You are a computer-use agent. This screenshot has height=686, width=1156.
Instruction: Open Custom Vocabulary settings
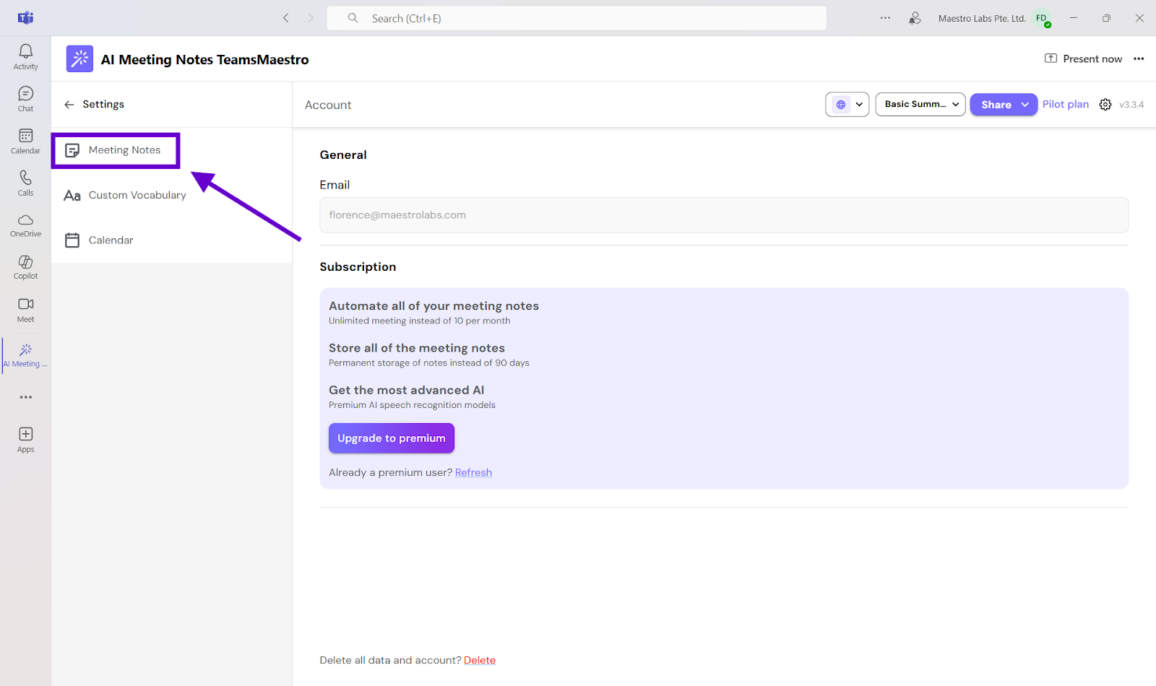click(x=137, y=195)
